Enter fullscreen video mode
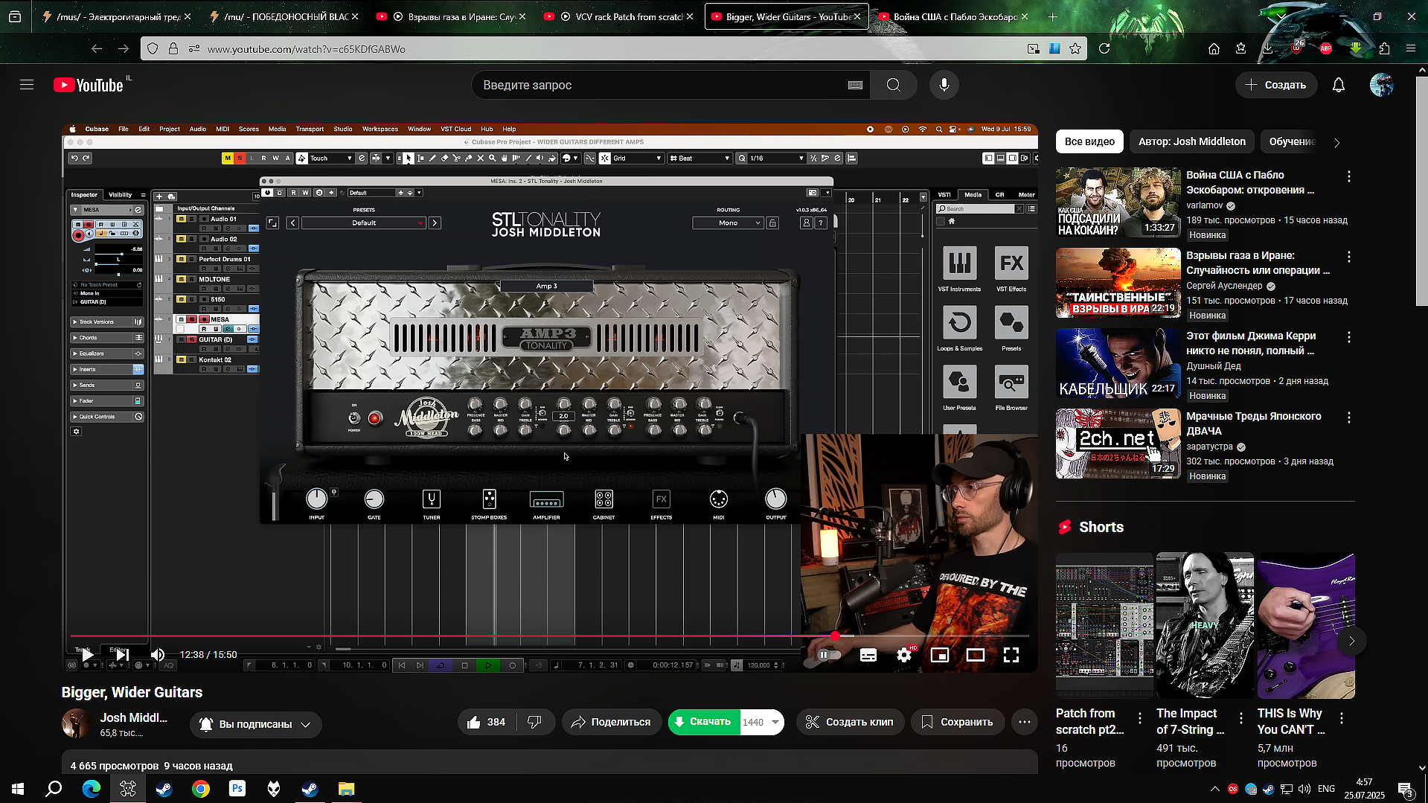Viewport: 1428px width, 803px height. pos(1011,655)
